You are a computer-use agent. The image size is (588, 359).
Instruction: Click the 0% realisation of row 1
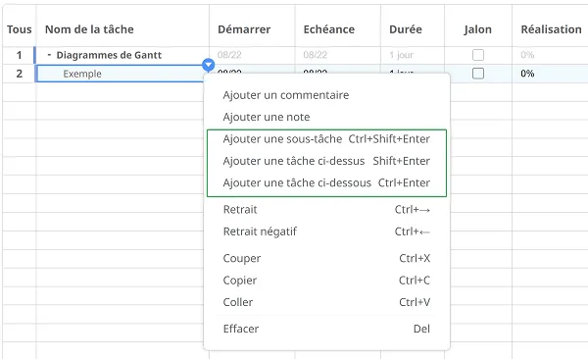pos(527,55)
